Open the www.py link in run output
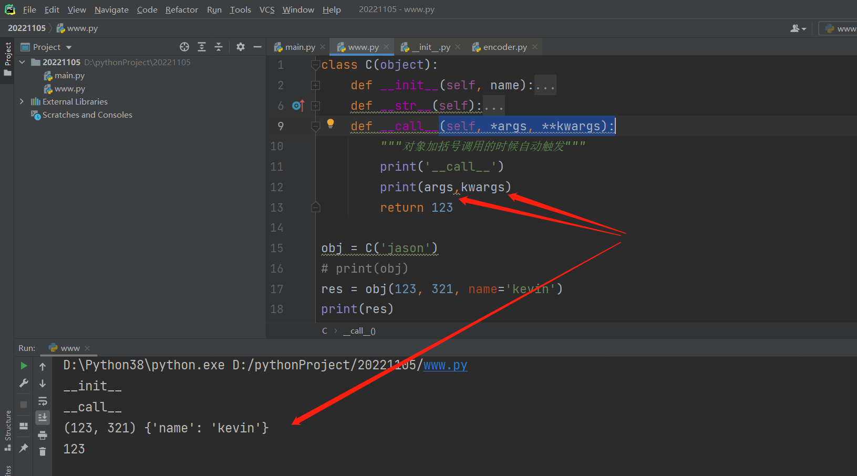 [x=445, y=365]
